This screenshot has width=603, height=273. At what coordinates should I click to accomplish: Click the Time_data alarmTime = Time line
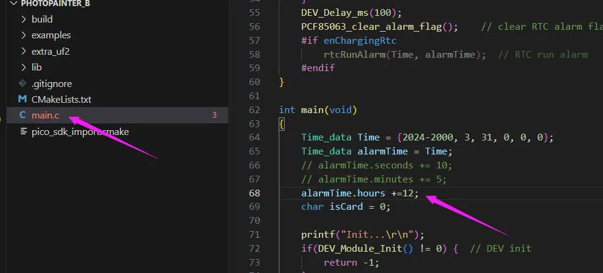(x=377, y=151)
